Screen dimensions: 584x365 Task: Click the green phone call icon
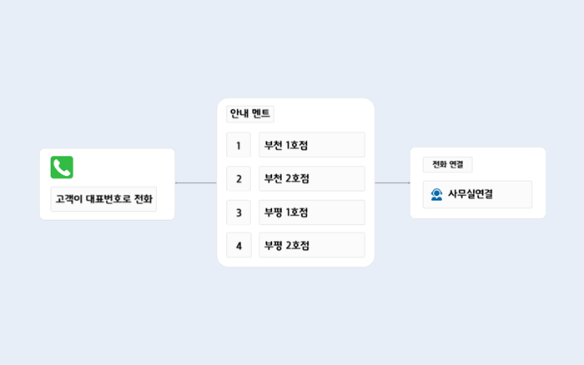62,167
